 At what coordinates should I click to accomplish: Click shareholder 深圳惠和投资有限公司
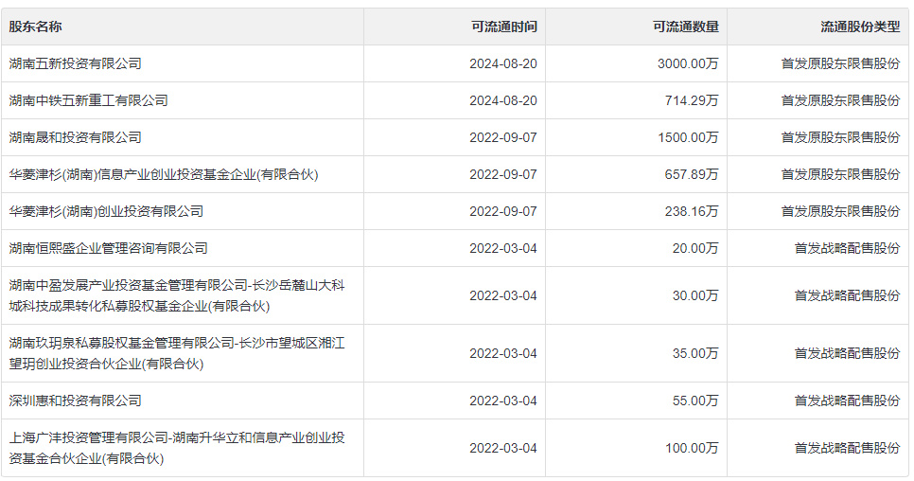[76, 401]
